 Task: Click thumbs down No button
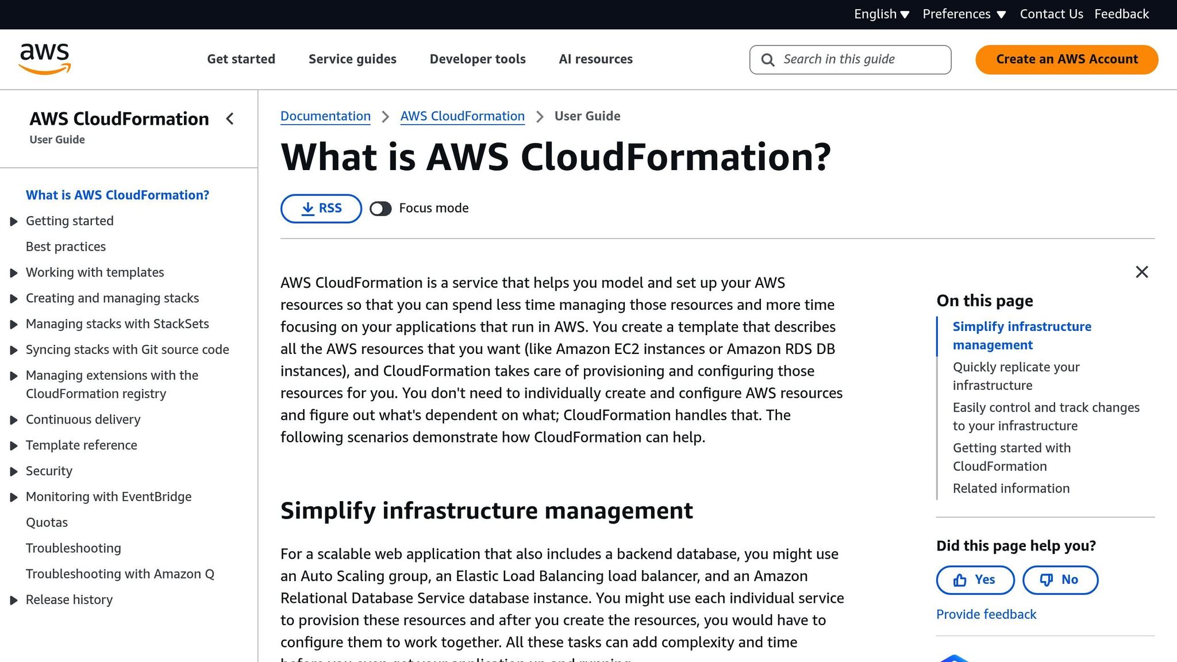click(x=1060, y=580)
